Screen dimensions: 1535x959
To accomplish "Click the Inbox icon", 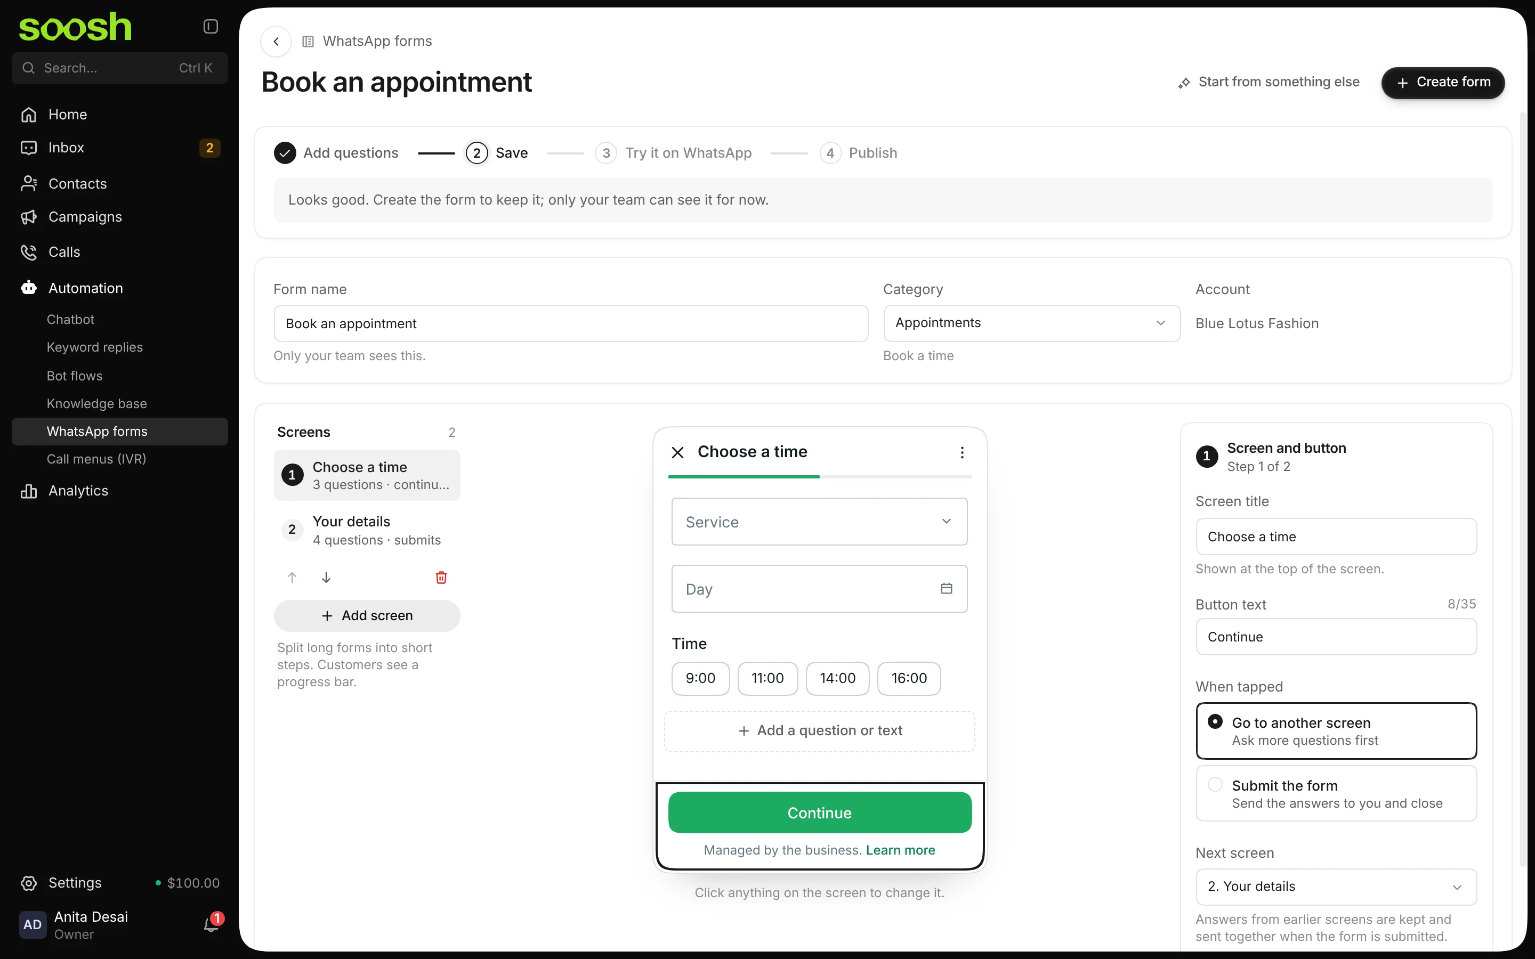I will click(29, 148).
